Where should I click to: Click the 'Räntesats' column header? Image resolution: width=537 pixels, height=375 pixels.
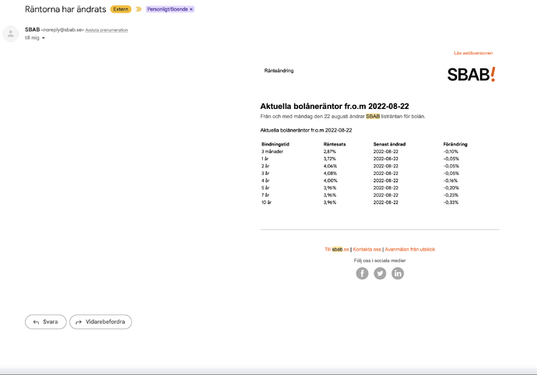pos(335,144)
